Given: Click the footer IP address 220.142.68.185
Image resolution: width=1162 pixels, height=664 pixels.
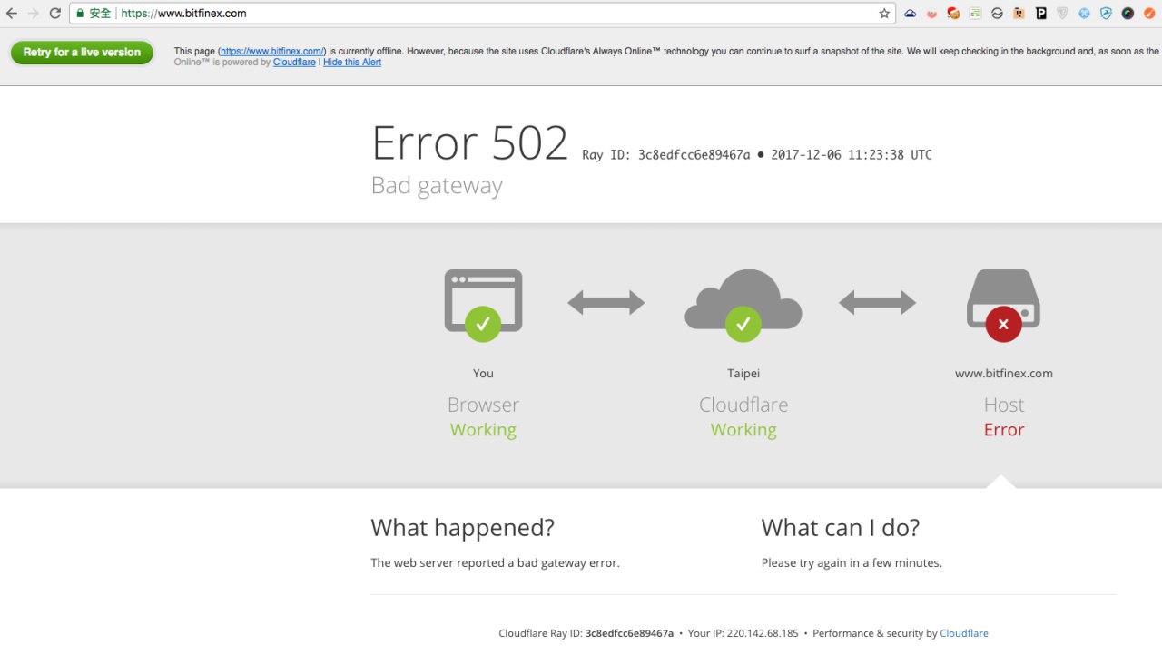Looking at the screenshot, I should (761, 633).
